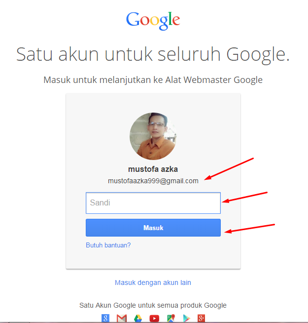
Task: Click the mustofa azka account name
Action: pyautogui.click(x=153, y=169)
